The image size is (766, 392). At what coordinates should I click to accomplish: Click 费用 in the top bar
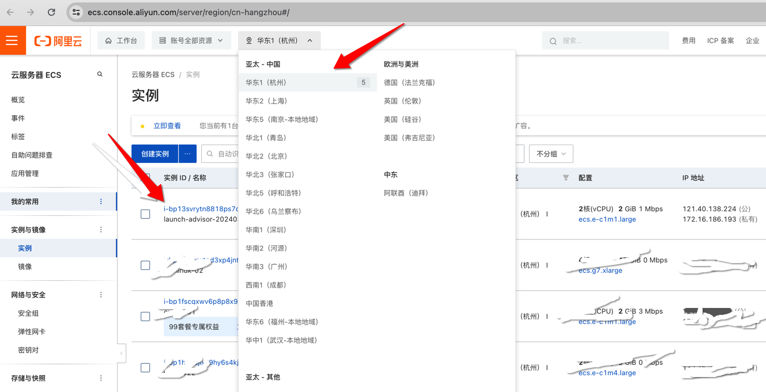pyautogui.click(x=689, y=40)
